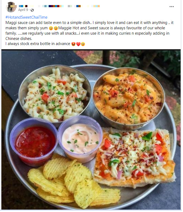Open the April 9 timestamp link
This screenshot has width=183, height=212.
[x=23, y=10]
